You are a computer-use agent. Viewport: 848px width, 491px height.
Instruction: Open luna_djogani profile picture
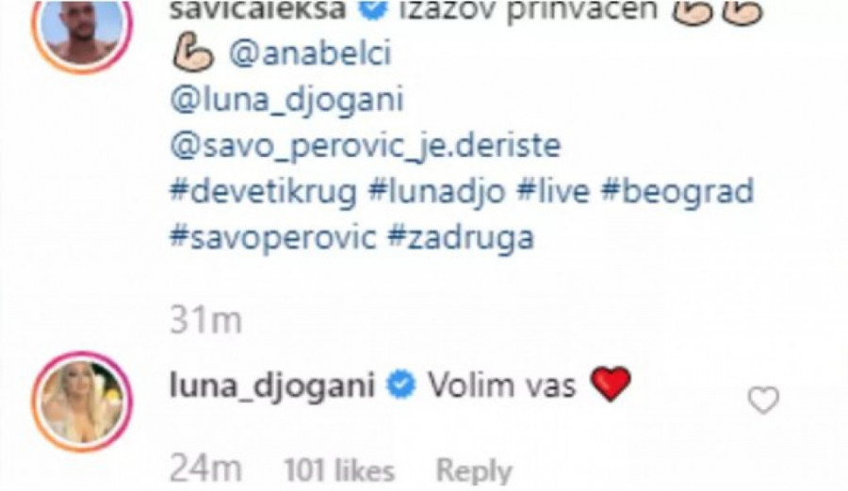coord(83,401)
